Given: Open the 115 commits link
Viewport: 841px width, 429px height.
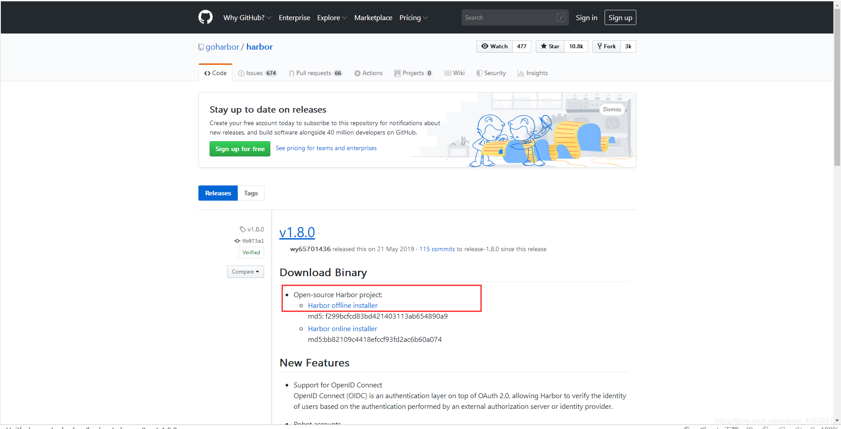Looking at the screenshot, I should (x=437, y=249).
